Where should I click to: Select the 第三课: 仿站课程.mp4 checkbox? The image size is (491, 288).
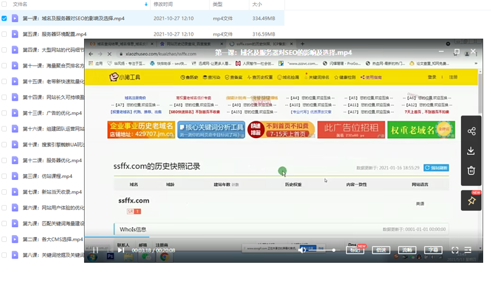[x=4, y=176]
